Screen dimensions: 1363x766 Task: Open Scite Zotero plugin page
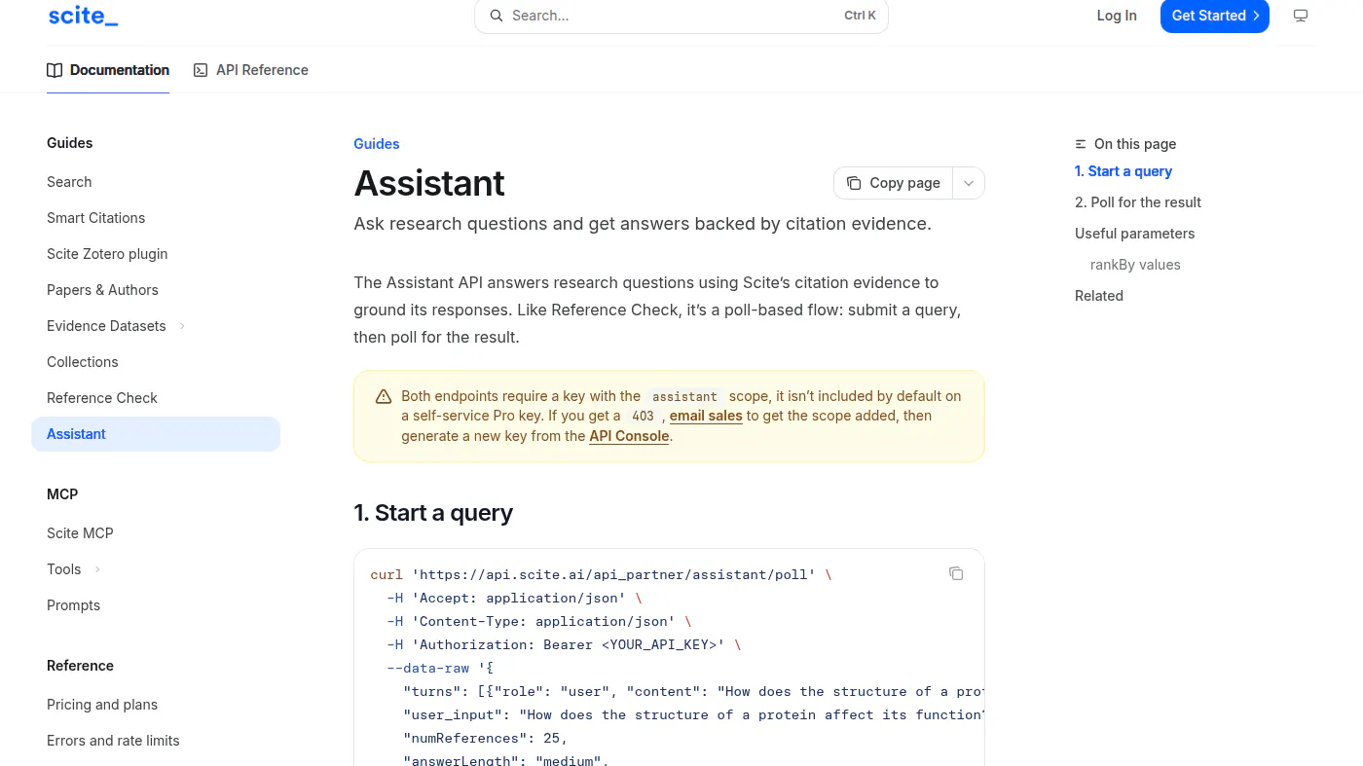click(107, 254)
